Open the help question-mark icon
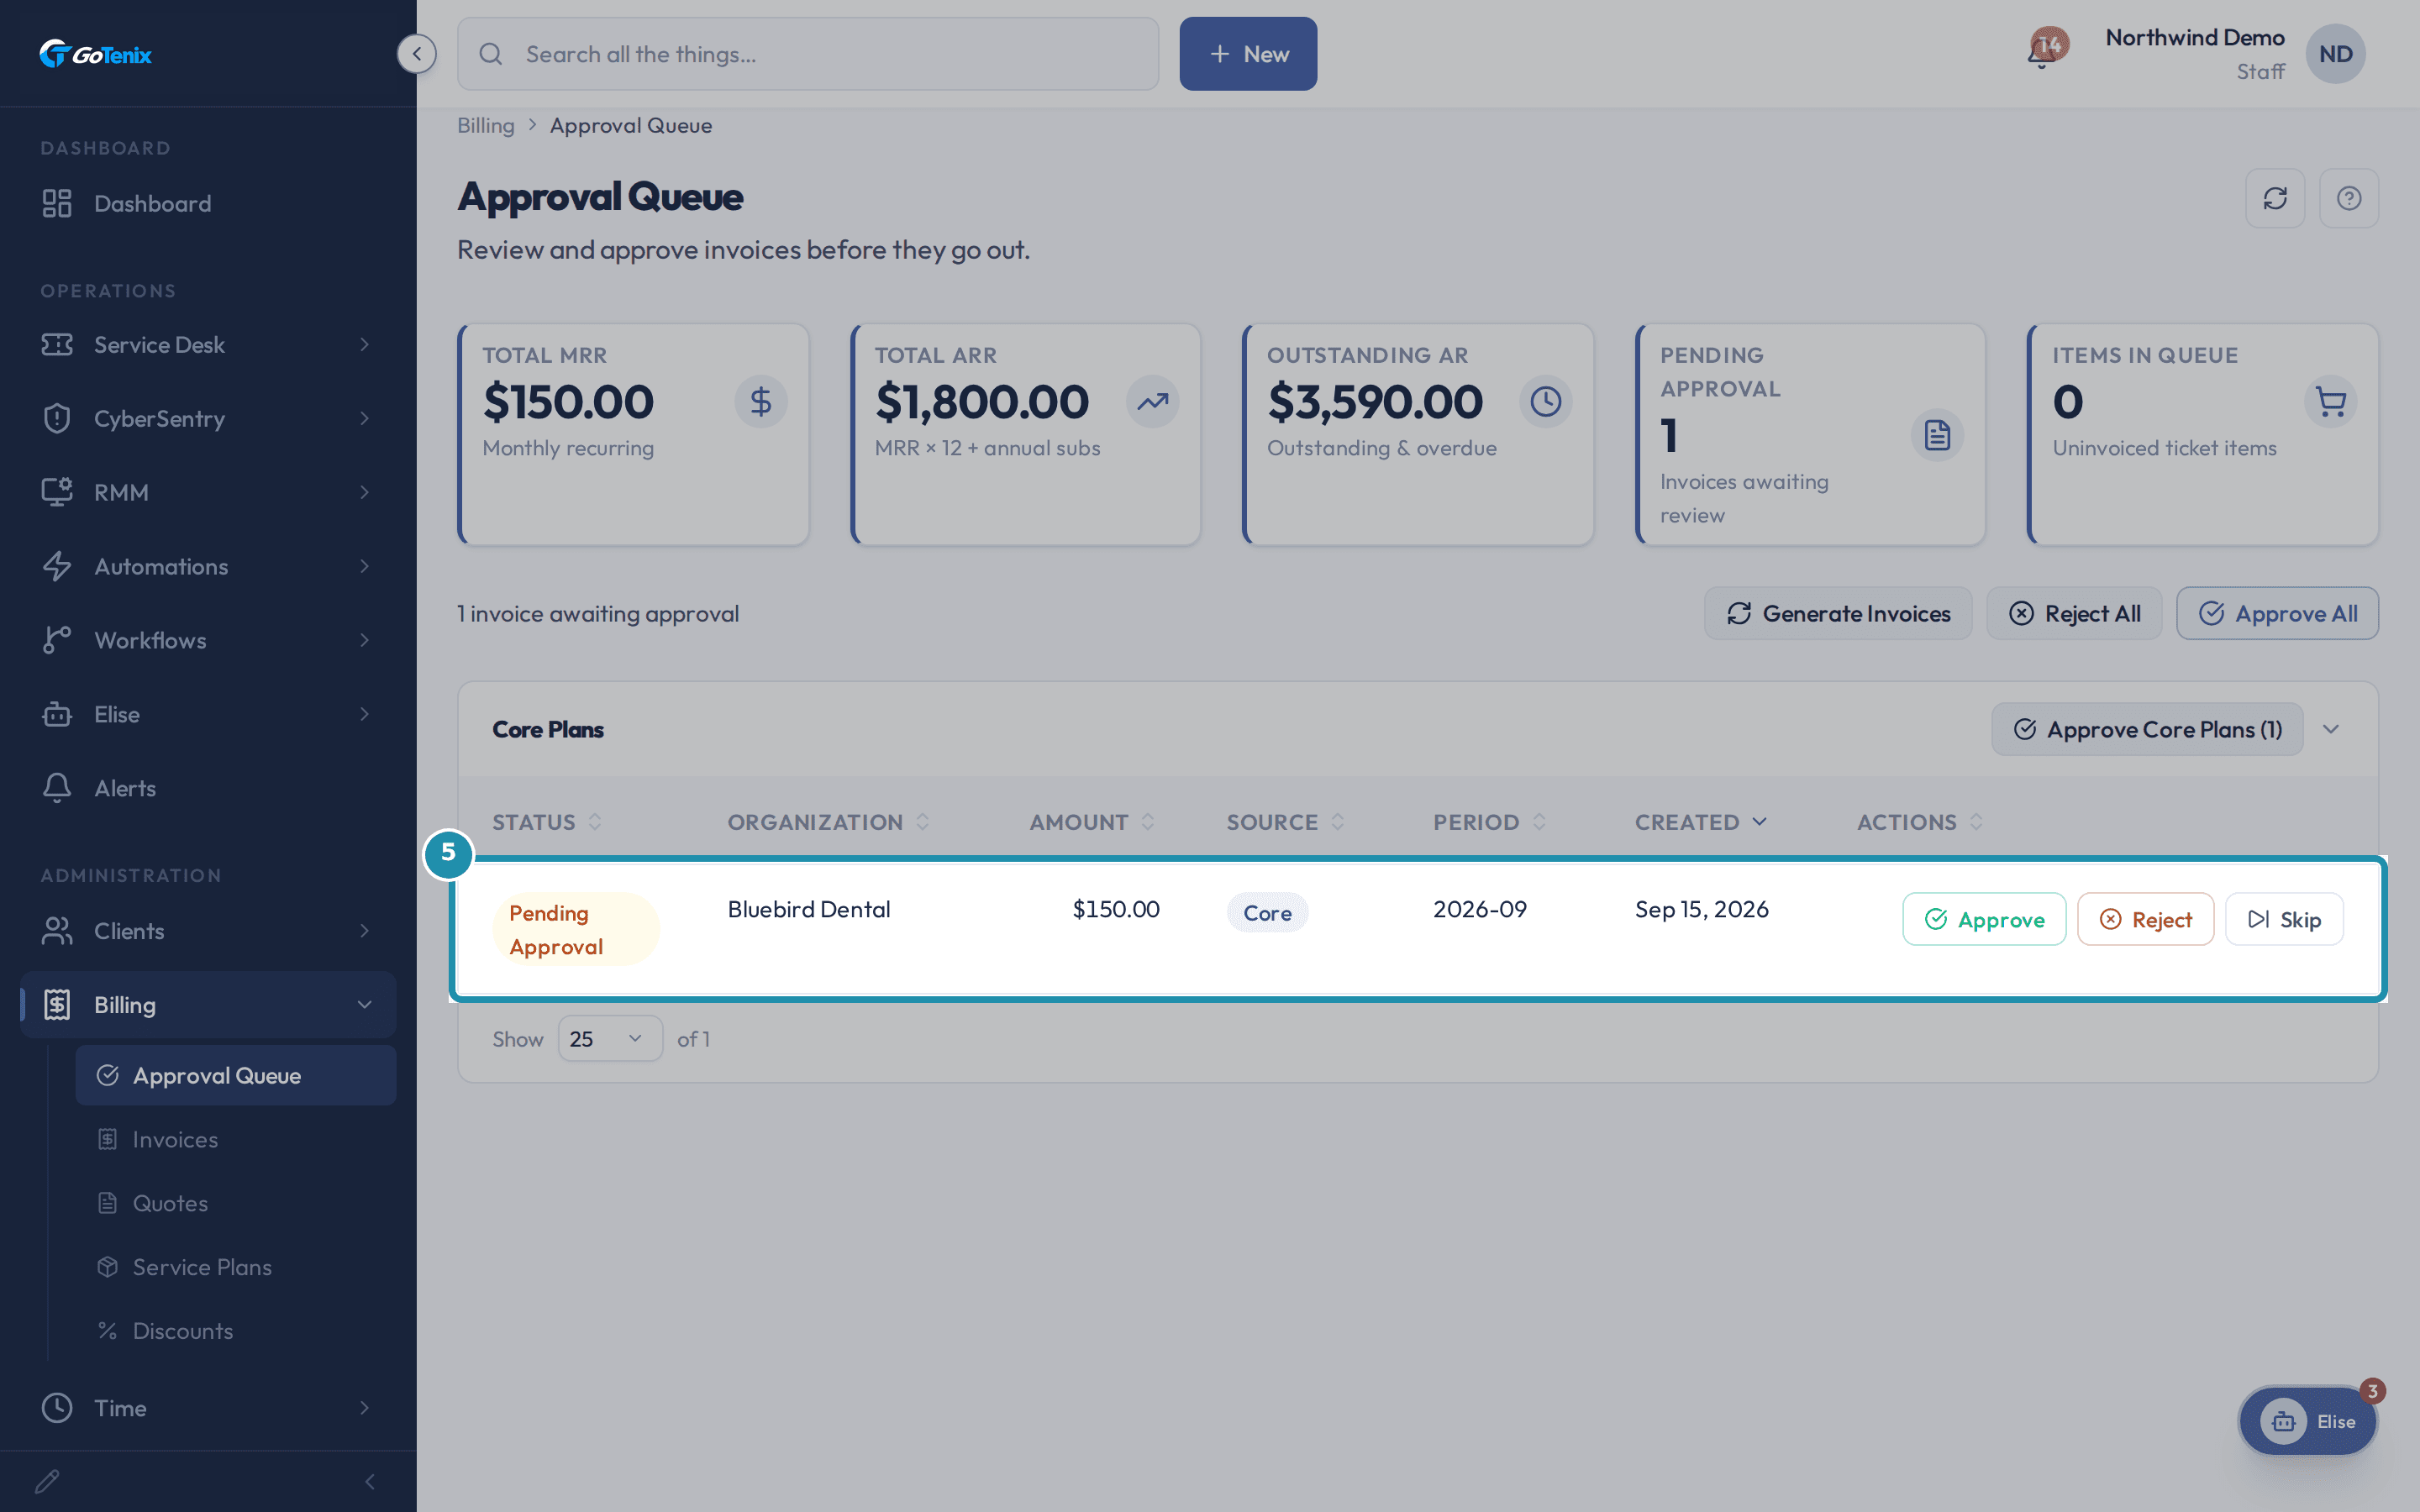2420x1512 pixels. pos(2349,198)
